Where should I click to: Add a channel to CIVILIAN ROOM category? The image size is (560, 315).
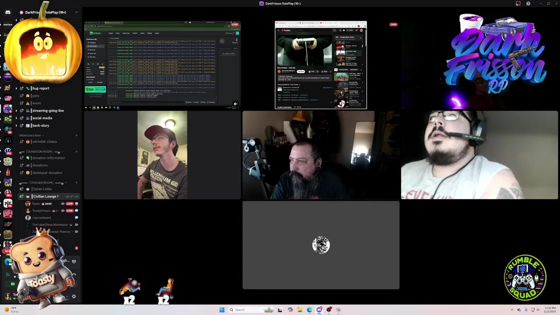(77, 183)
